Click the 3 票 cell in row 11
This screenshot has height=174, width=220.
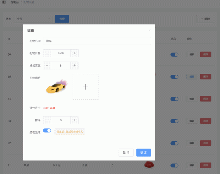[85, 165]
